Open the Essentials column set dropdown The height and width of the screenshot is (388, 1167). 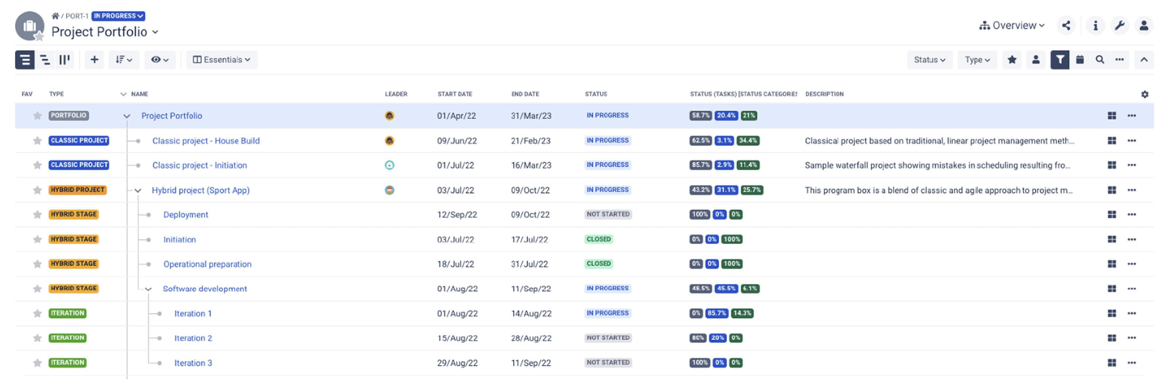click(x=221, y=60)
